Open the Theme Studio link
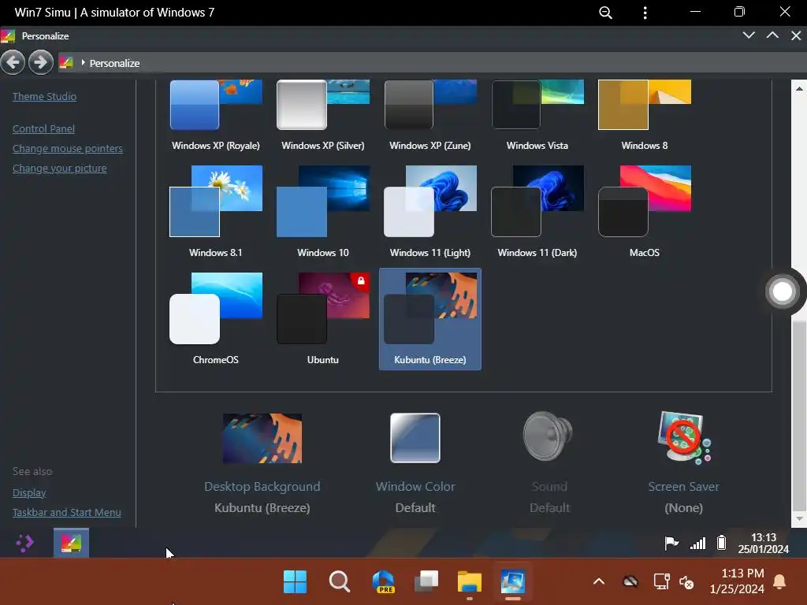Viewport: 807px width, 605px height. [44, 96]
